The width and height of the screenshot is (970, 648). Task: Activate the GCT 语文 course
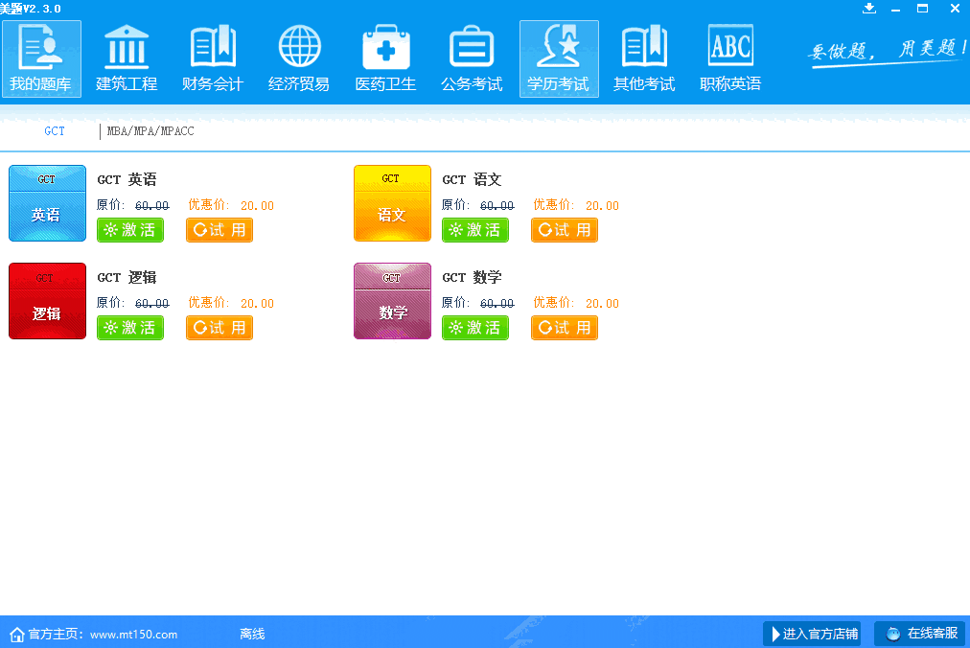click(x=475, y=230)
